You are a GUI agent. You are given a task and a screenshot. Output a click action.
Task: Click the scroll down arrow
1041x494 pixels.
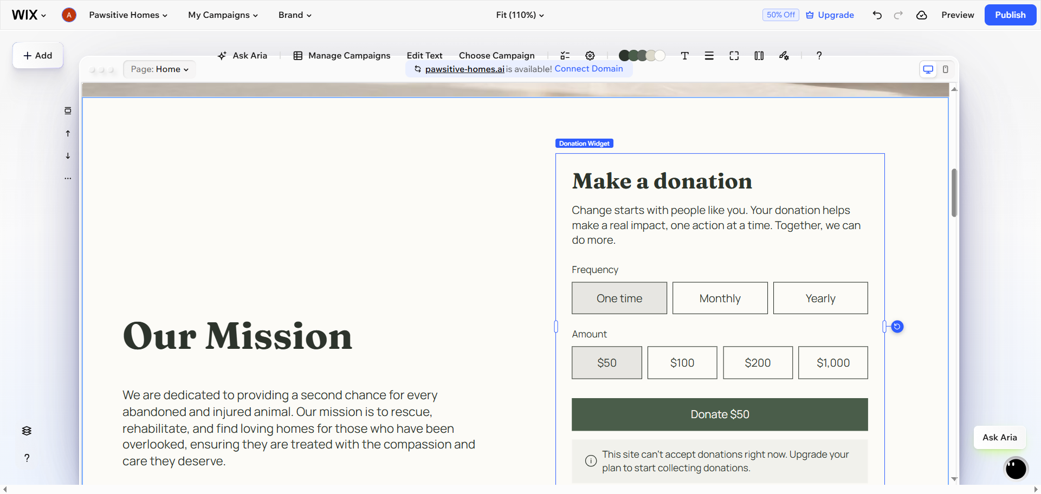coord(954,479)
